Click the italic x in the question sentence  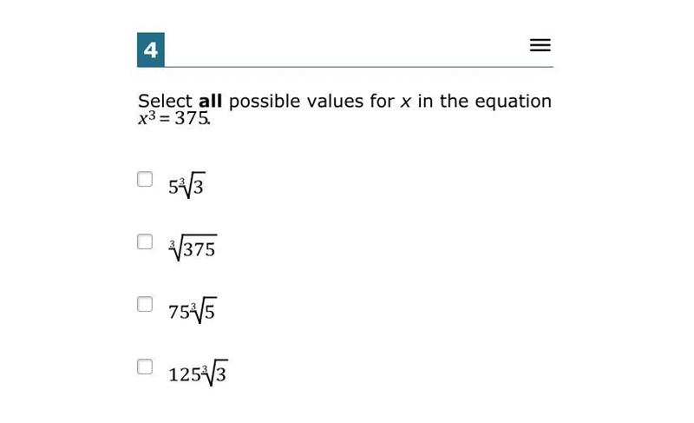[405, 102]
